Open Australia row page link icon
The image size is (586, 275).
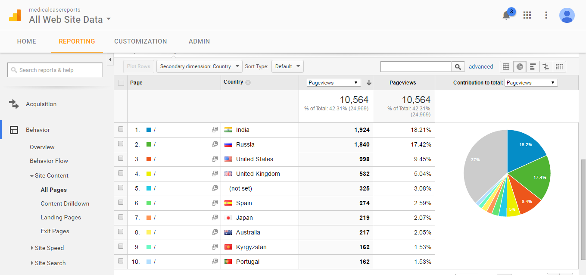click(215, 232)
